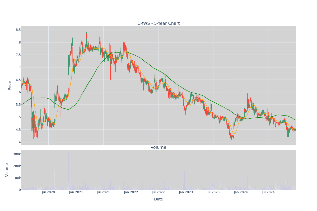Click the Jan 2024 date label
The height and width of the screenshot is (211, 317).
click(x=241, y=192)
